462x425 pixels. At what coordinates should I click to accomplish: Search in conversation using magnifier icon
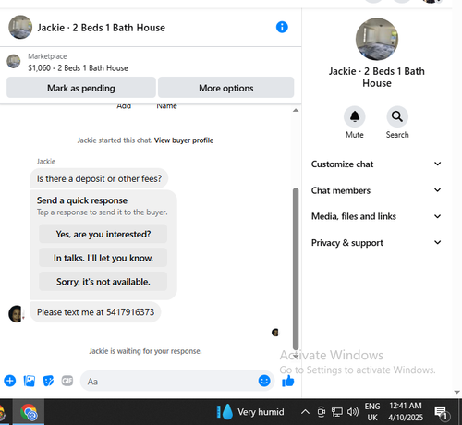pos(397,116)
